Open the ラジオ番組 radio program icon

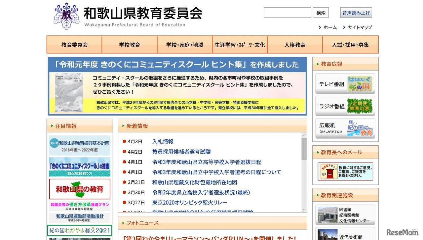360,106
